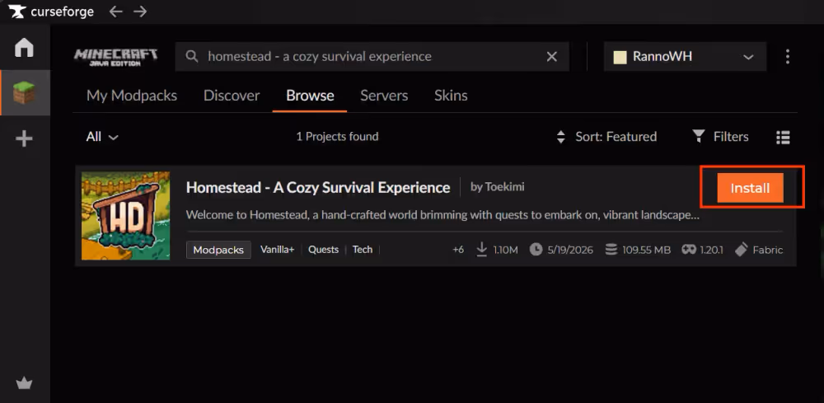Open the crown premium icon in sidebar

pos(24,383)
